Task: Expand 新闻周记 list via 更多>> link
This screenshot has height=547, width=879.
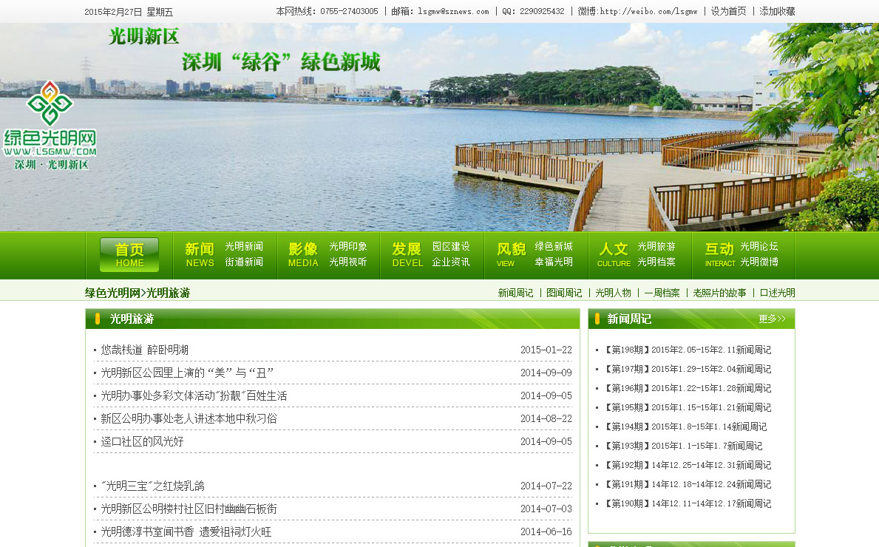Action: coord(772,319)
